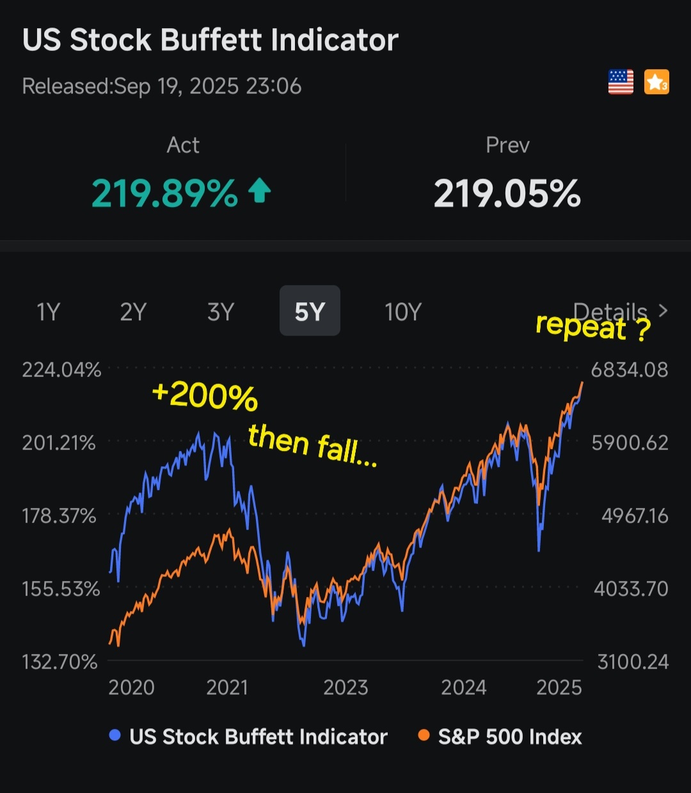This screenshot has width=691, height=793.
Task: Open Details chevron arrow
Action: (663, 311)
